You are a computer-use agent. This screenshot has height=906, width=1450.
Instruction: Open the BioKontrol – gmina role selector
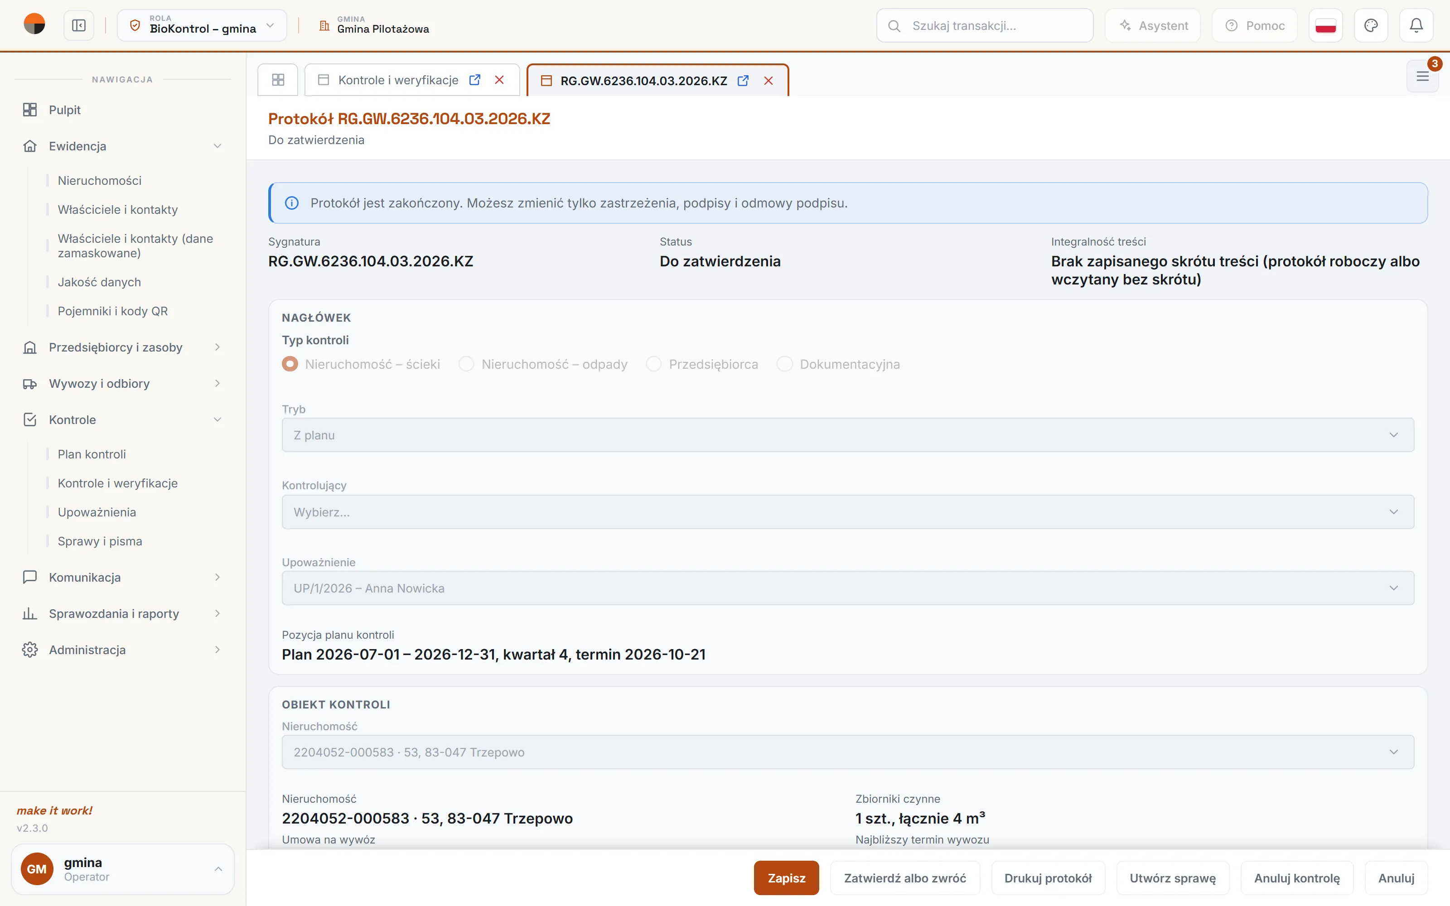[x=202, y=26]
